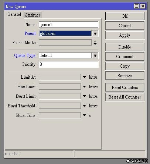Close the New Queue window
The image size is (150, 164).
click(143, 6)
